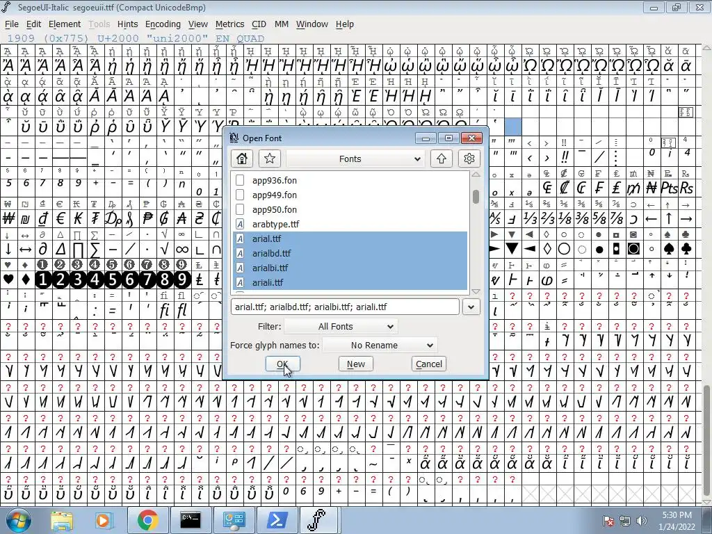Switch to FontForge taskbar button
The image size is (712, 534).
pyautogui.click(x=318, y=520)
